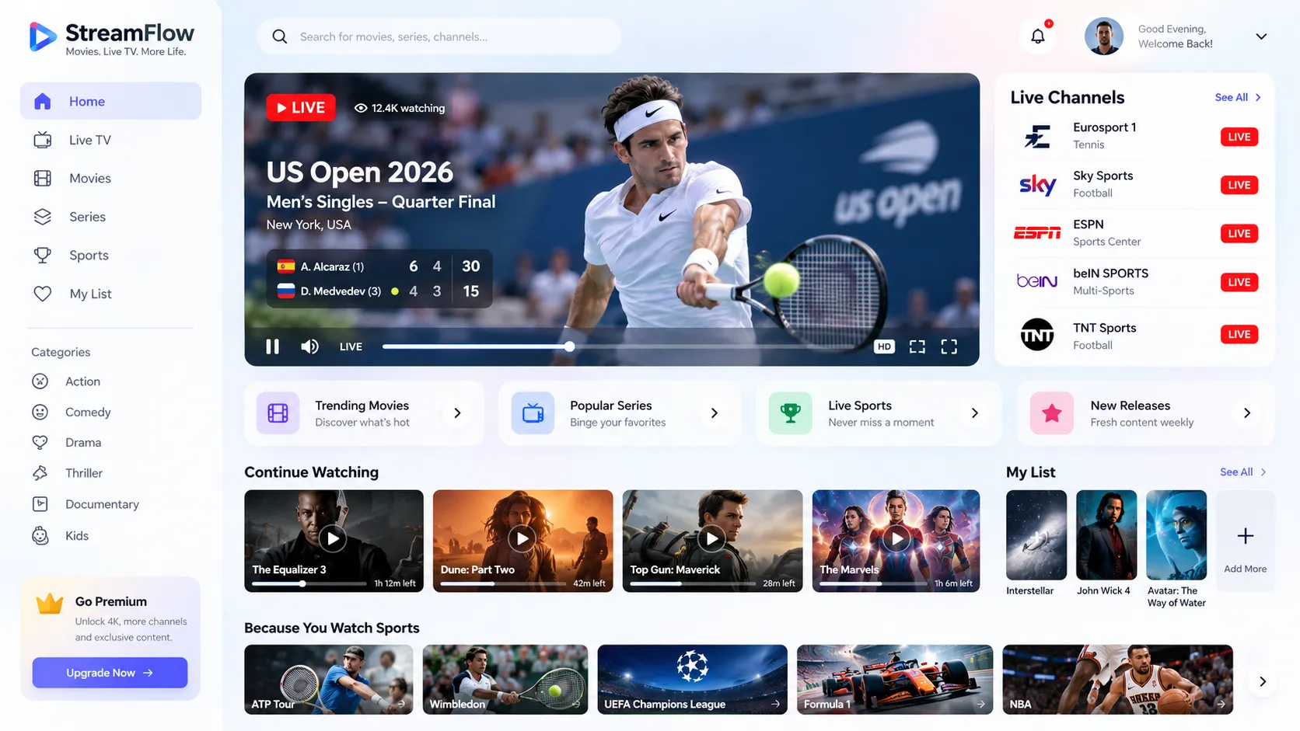Open the notifications bell

[1038, 36]
